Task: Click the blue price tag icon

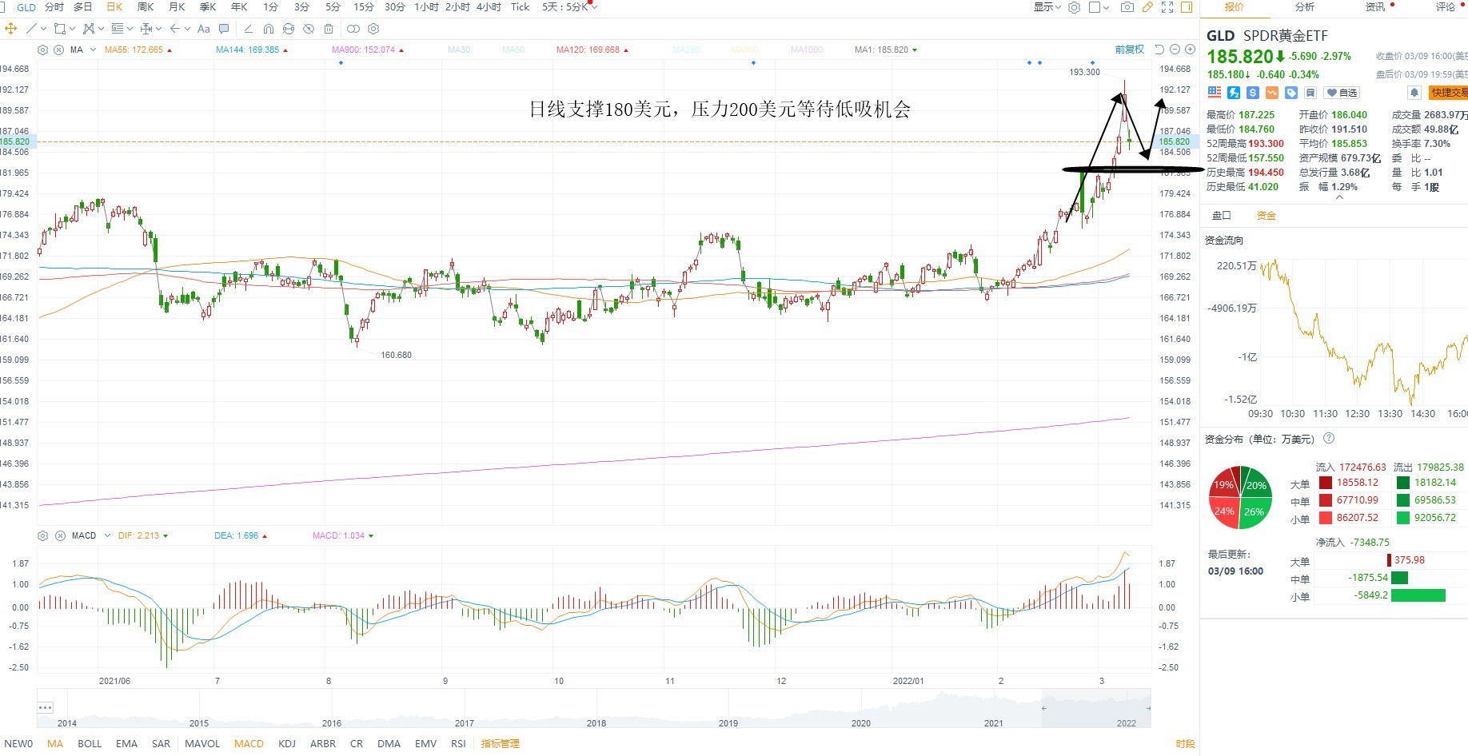Action: pos(1291,93)
